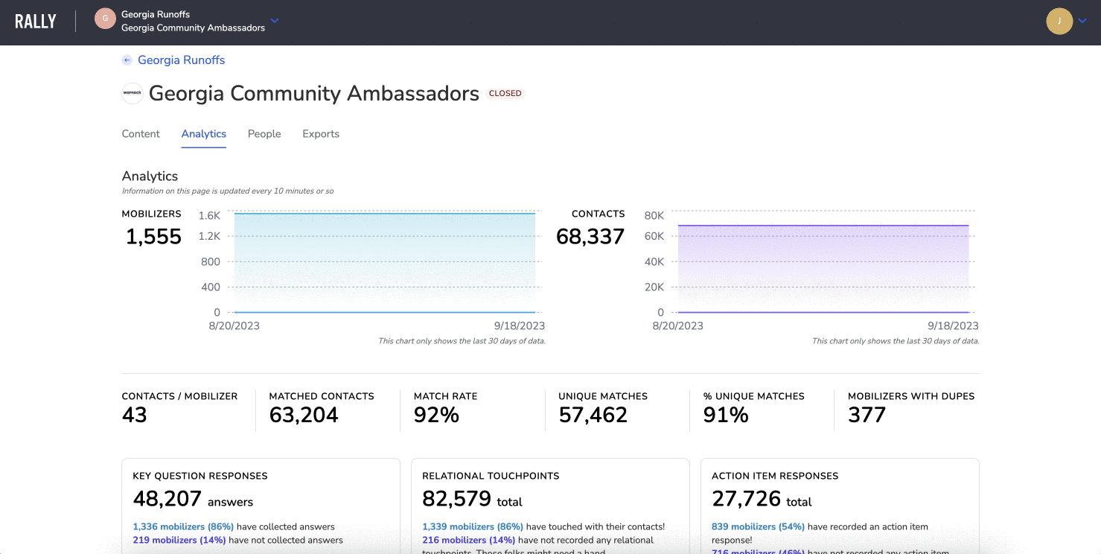
Task: Go back to Georgia Runoffs link
Action: tap(181, 60)
